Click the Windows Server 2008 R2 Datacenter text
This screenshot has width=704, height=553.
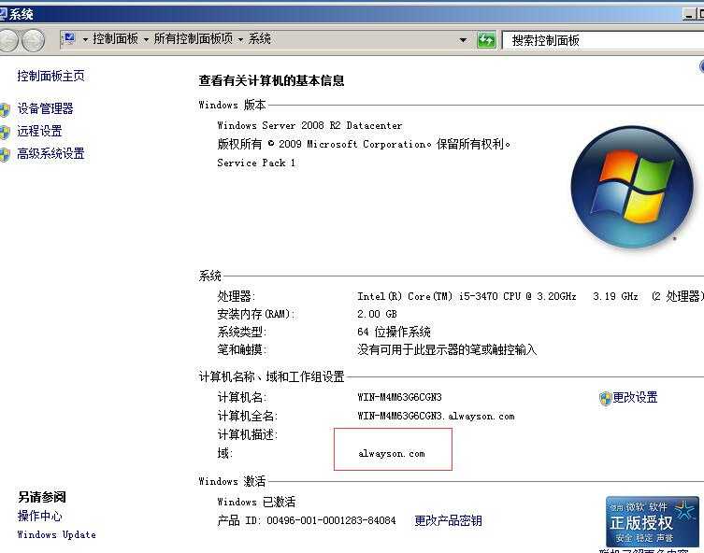pos(309,125)
